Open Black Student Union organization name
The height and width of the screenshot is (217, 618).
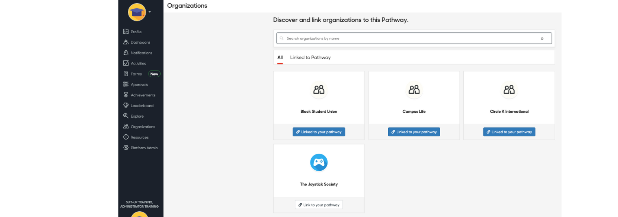click(x=319, y=112)
